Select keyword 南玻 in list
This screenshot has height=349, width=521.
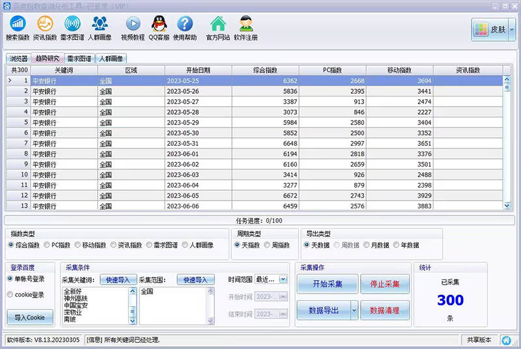(x=70, y=320)
